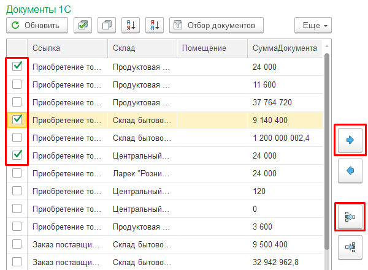Click the blue left arrow button
The image size is (368, 270).
(350, 171)
